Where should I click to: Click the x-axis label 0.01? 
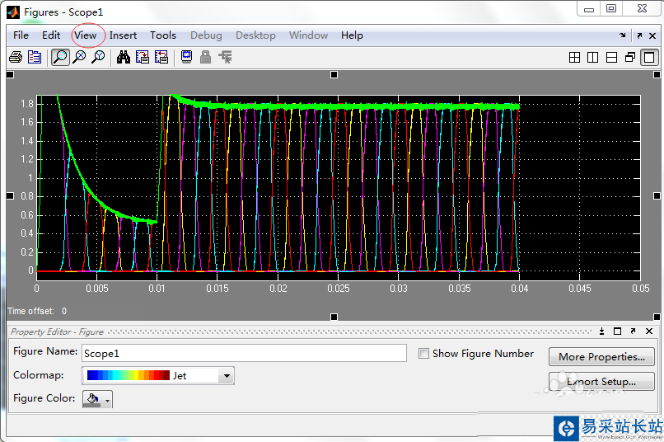[157, 289]
